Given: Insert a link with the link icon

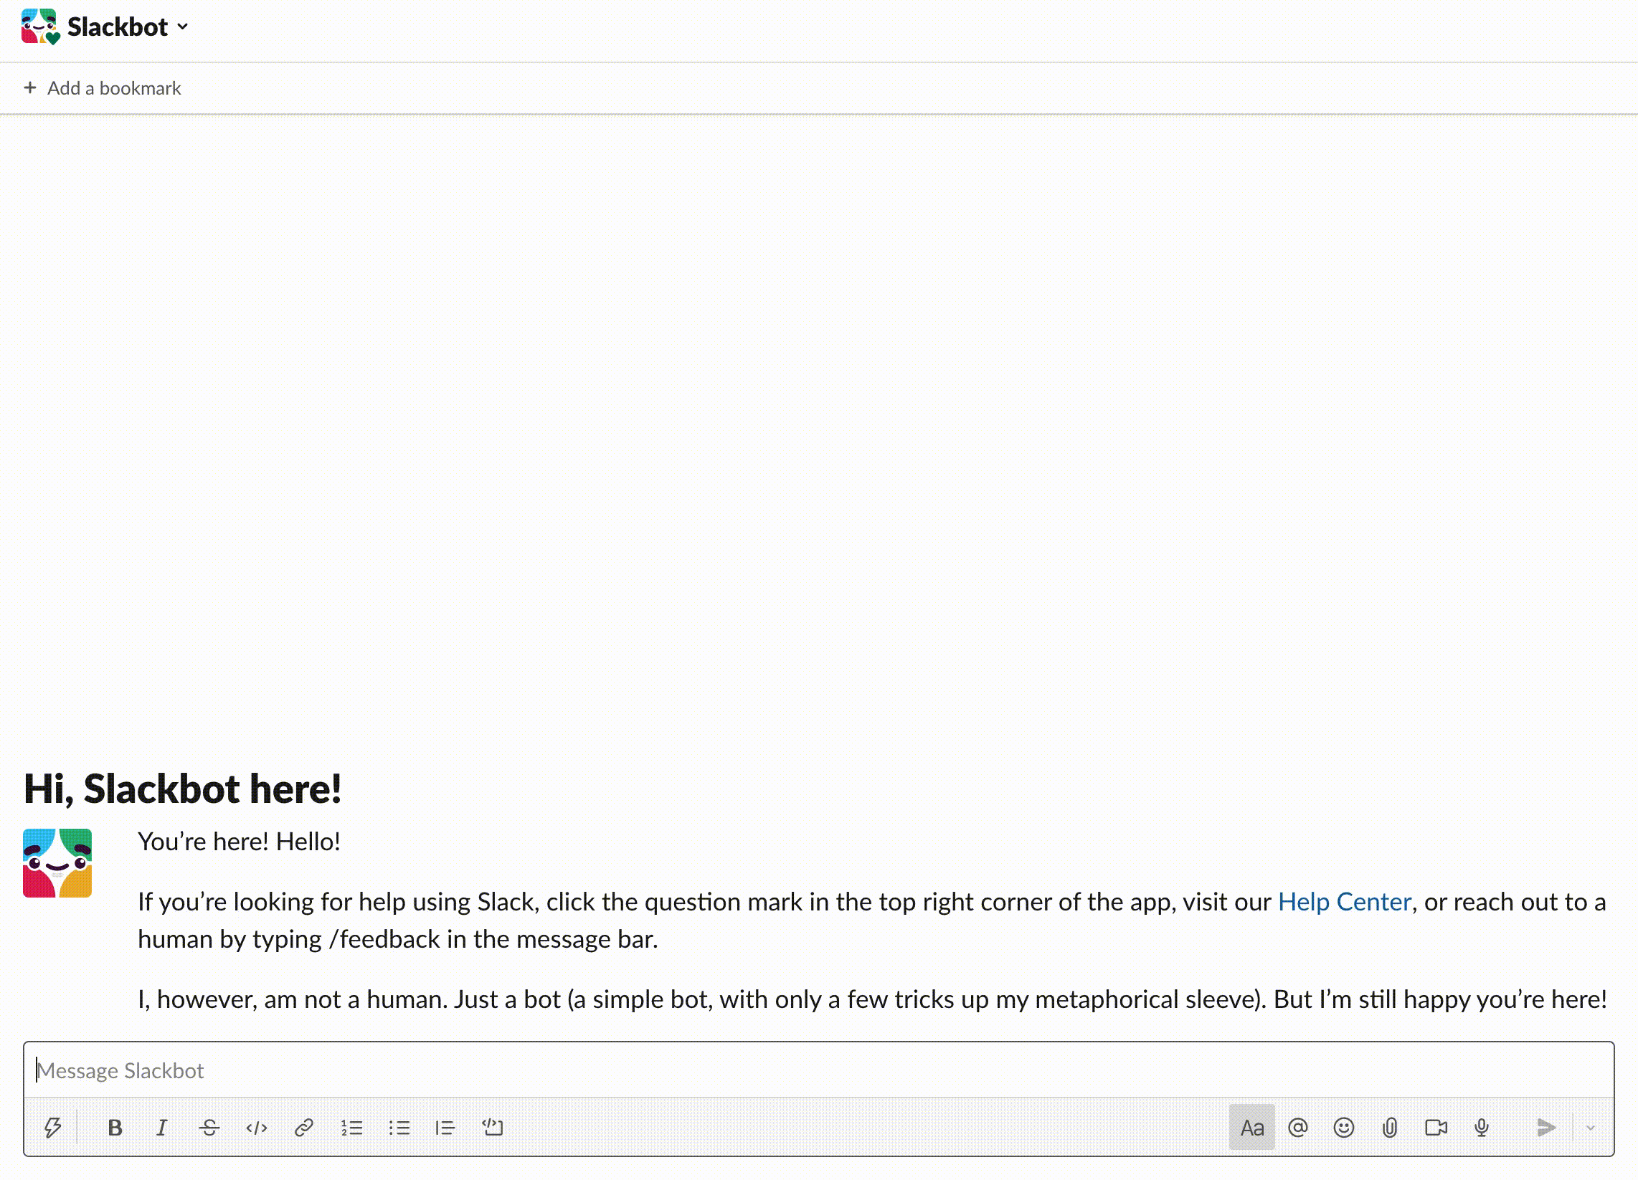Looking at the screenshot, I should pos(304,1127).
